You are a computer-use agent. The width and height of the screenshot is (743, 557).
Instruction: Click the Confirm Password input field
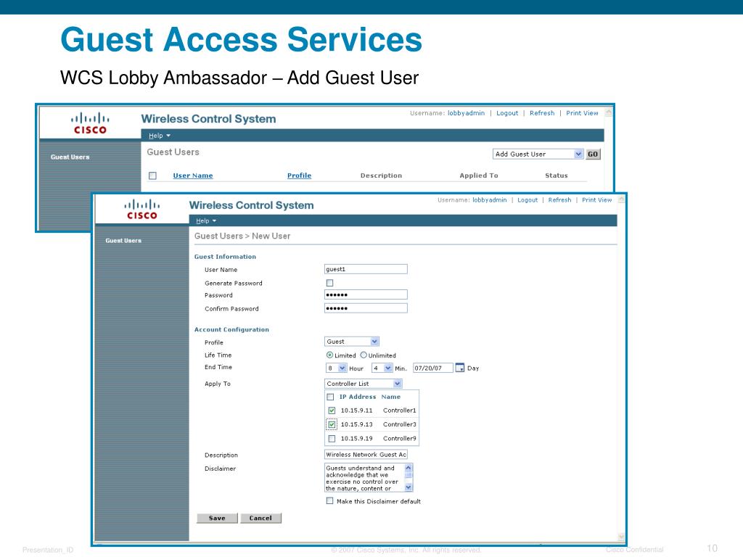366,308
